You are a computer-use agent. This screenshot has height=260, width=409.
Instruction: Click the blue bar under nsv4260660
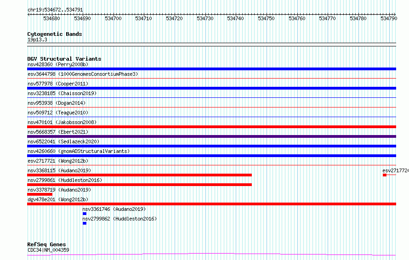coord(211,156)
